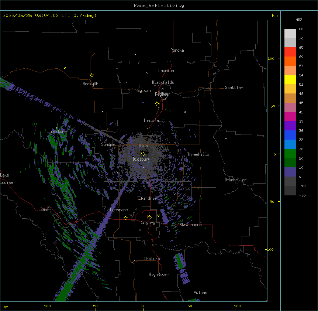Click the RockyMH label
The image size is (318, 311).
click(90, 84)
